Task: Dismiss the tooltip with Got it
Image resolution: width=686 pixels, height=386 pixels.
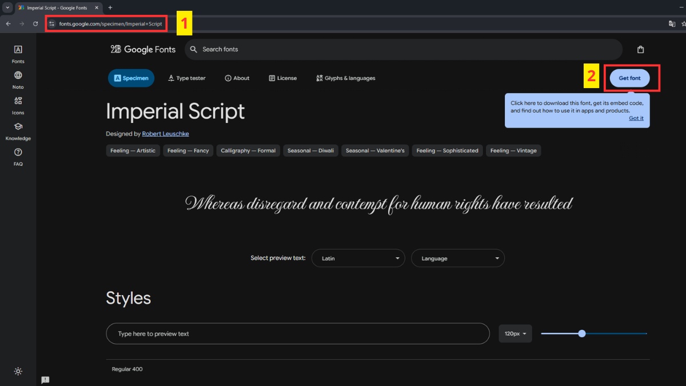Action: tap(636, 118)
